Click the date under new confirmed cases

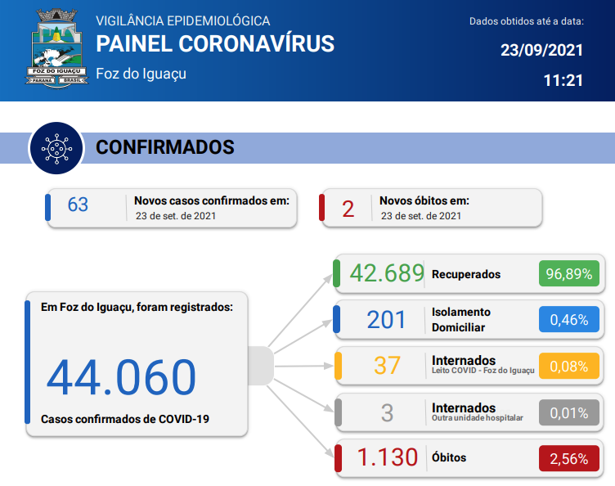pyautogui.click(x=176, y=216)
